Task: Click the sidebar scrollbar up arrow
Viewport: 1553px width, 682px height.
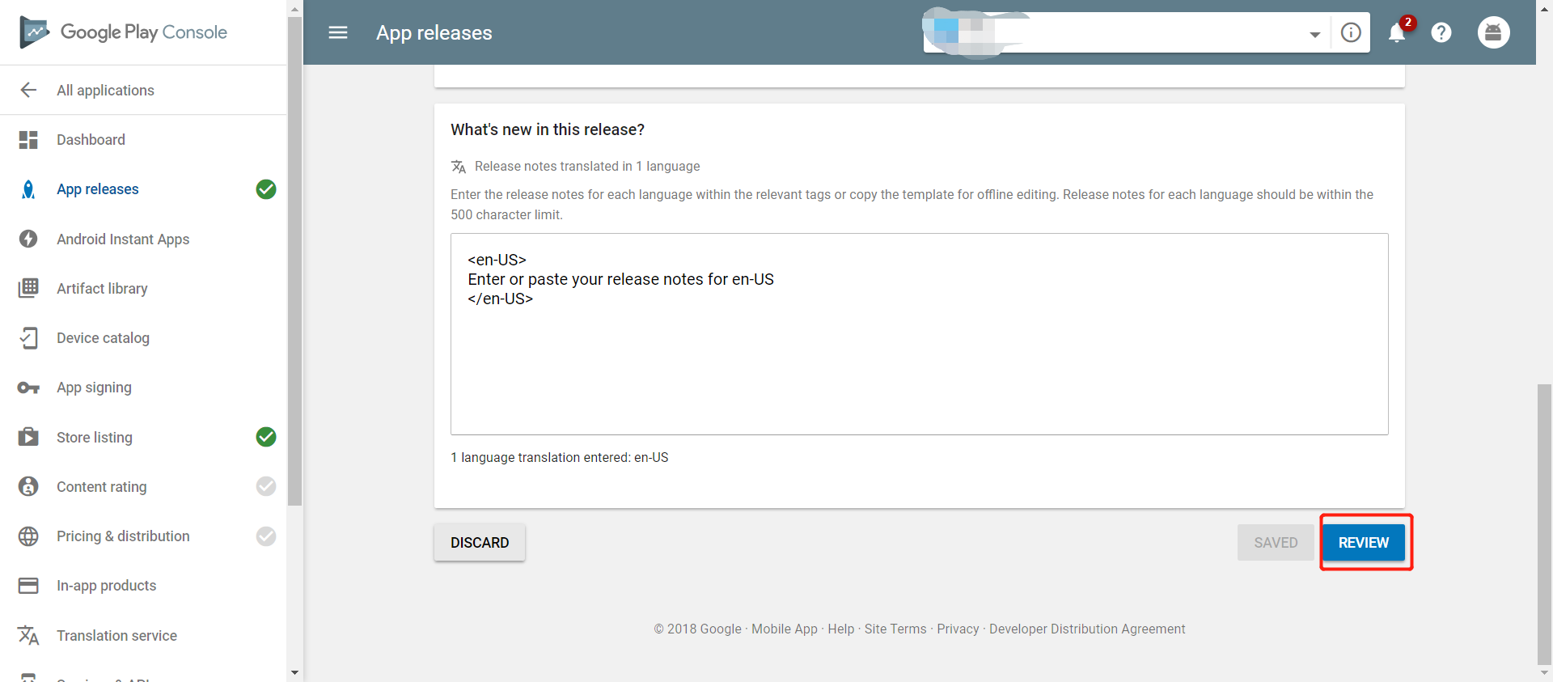Action: coord(294,9)
